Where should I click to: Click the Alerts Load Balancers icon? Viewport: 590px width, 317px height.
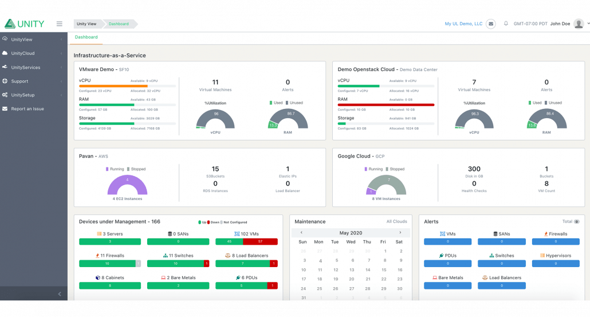pos(485,278)
